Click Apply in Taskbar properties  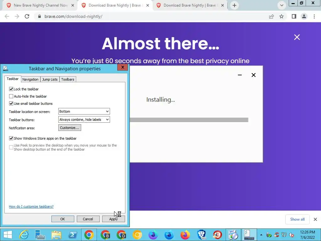pyautogui.click(x=113, y=219)
